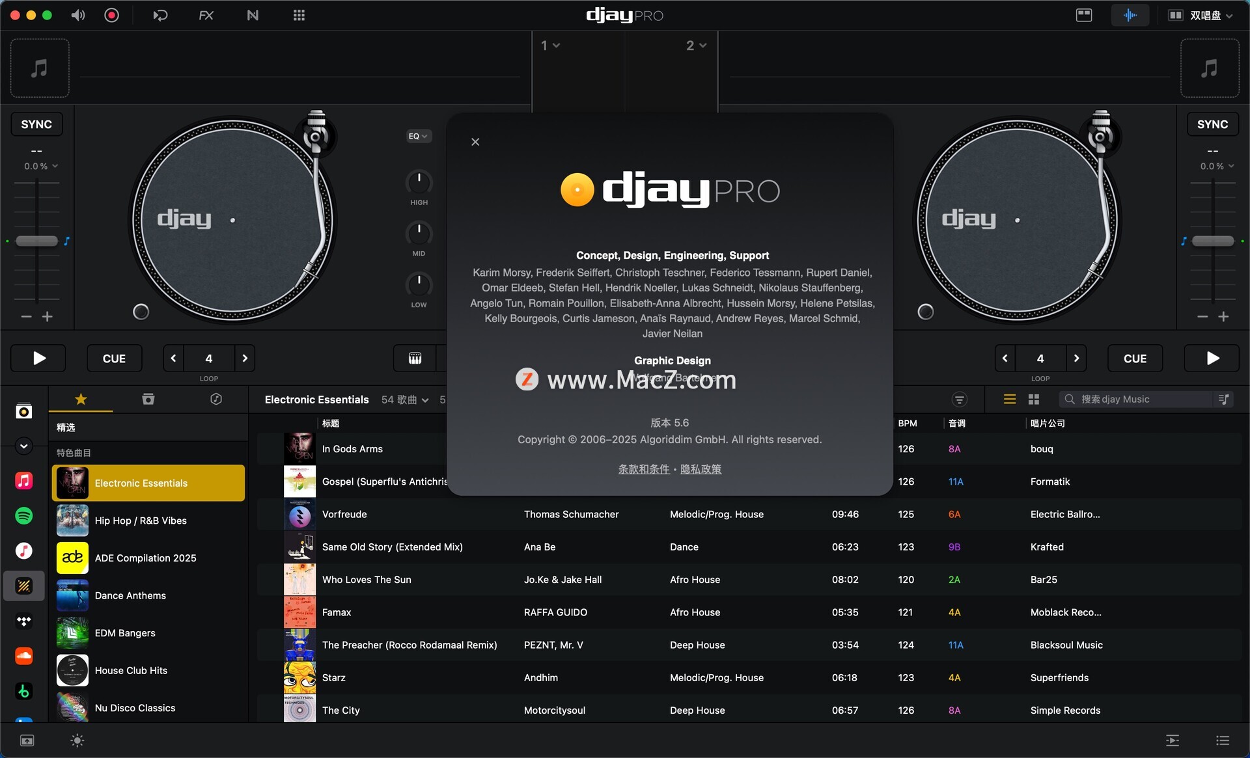Toggle SYNC on the right deck
The image size is (1250, 758).
pyautogui.click(x=1212, y=124)
